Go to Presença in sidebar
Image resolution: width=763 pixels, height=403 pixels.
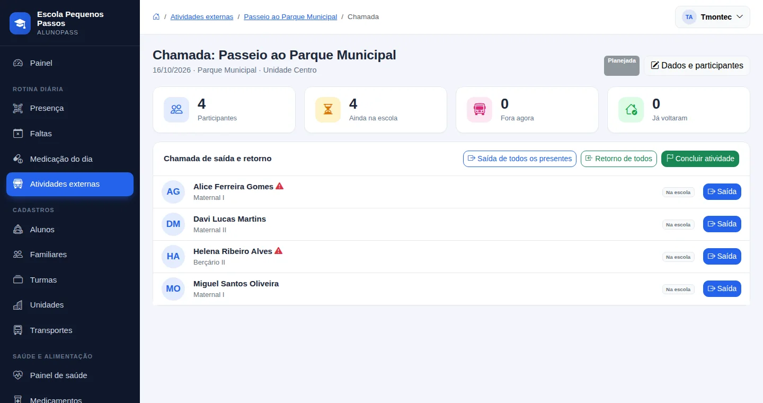pos(70,108)
